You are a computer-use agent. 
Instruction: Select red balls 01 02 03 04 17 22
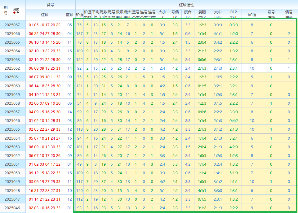point(45,164)
